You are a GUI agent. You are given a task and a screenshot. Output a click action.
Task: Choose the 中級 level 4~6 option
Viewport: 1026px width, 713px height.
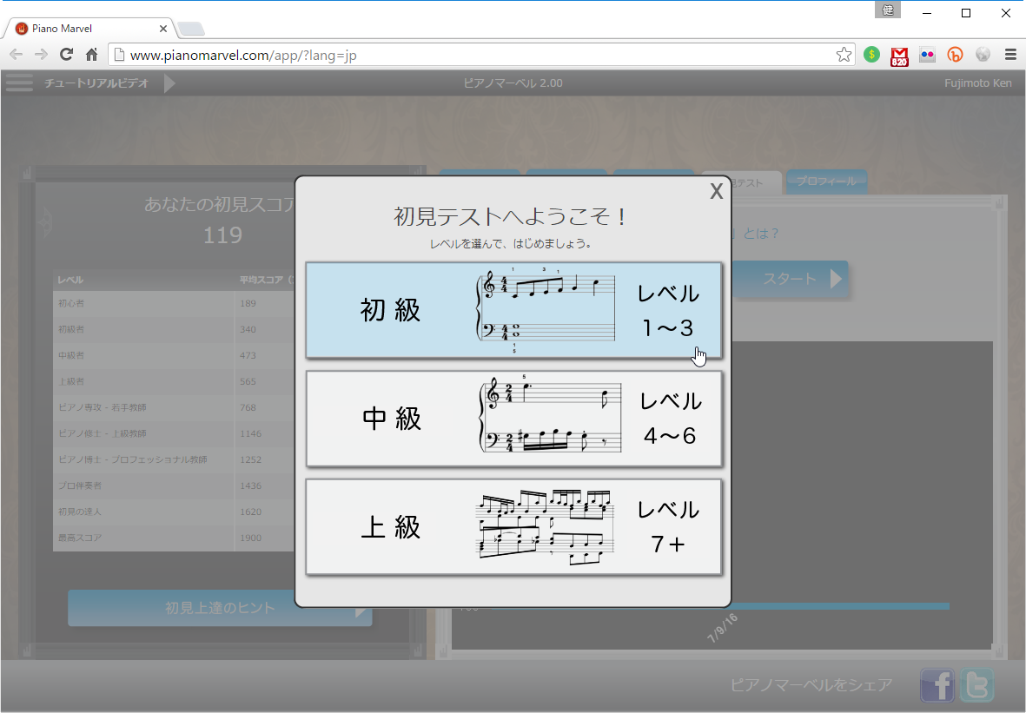[x=513, y=419]
